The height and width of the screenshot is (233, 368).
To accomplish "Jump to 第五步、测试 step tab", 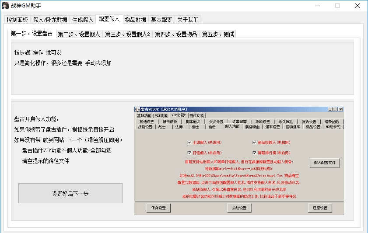I will (x=218, y=34).
